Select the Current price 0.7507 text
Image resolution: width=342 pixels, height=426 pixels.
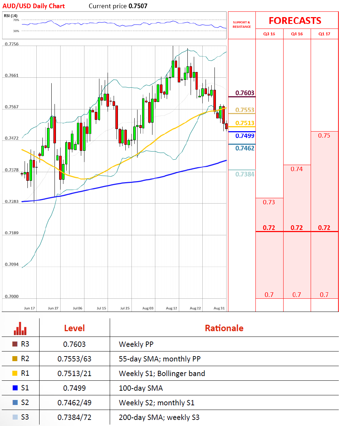pos(118,6)
